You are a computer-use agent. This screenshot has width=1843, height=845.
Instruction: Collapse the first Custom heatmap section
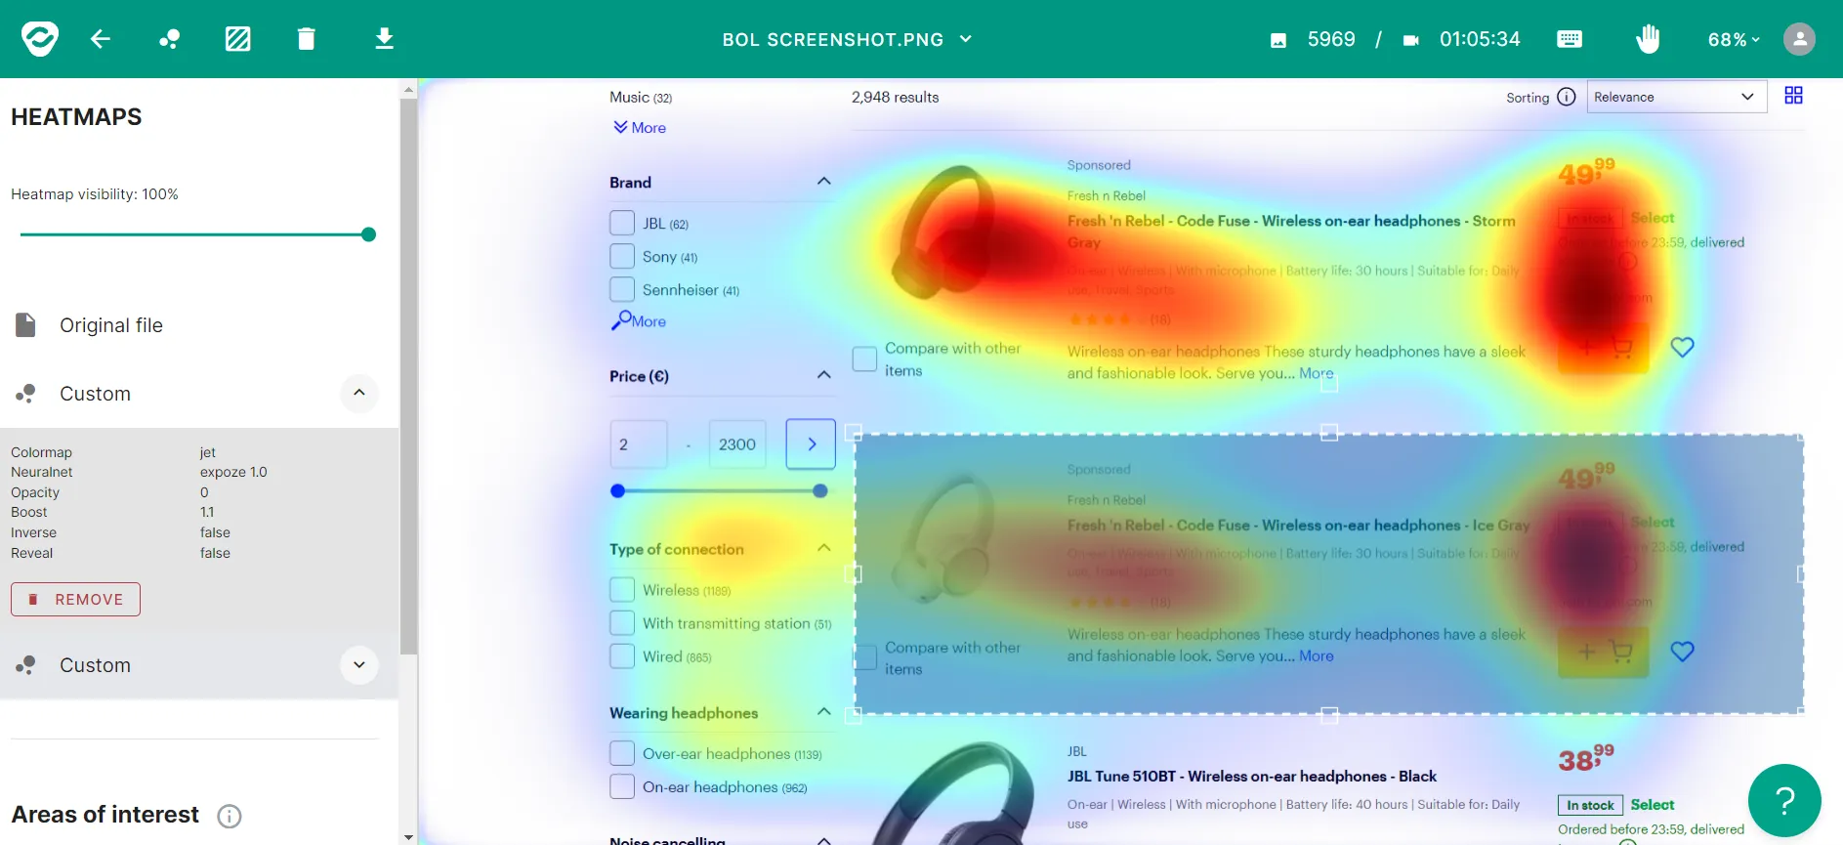pyautogui.click(x=359, y=393)
